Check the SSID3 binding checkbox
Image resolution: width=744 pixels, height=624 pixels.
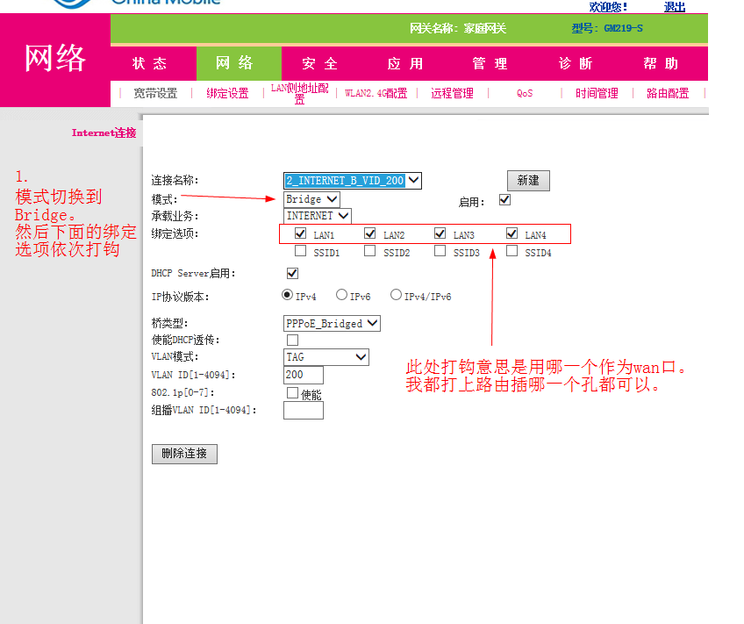(x=440, y=250)
